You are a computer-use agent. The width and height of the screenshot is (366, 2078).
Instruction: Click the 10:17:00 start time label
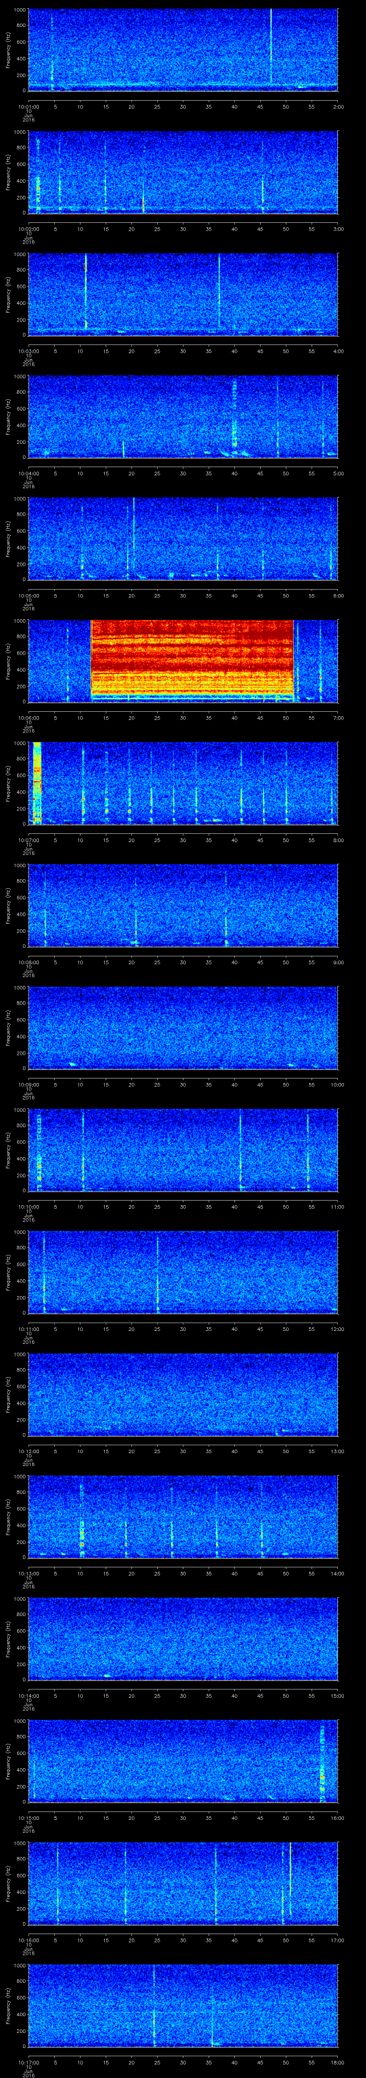pyautogui.click(x=28, y=2062)
